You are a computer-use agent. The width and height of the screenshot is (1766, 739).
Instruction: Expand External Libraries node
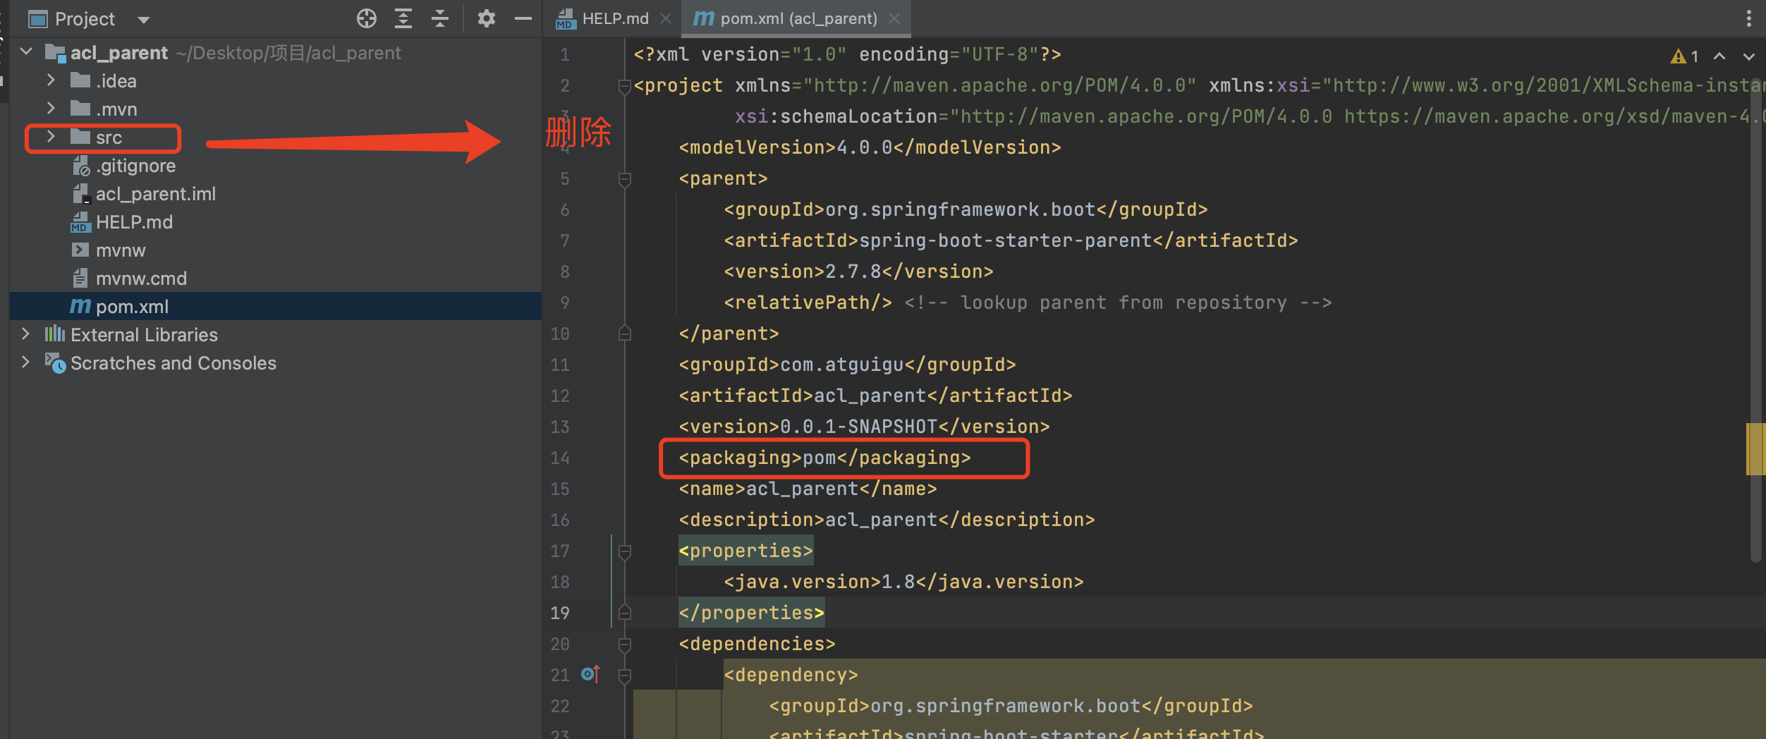[x=25, y=334]
